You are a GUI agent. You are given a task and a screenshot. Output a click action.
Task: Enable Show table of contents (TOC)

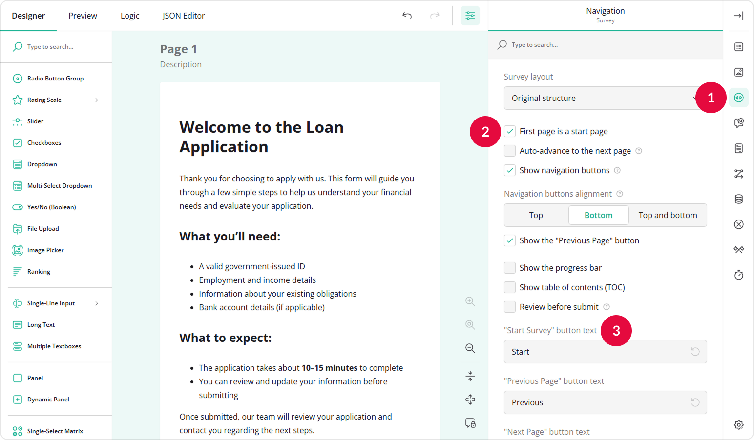[510, 287]
